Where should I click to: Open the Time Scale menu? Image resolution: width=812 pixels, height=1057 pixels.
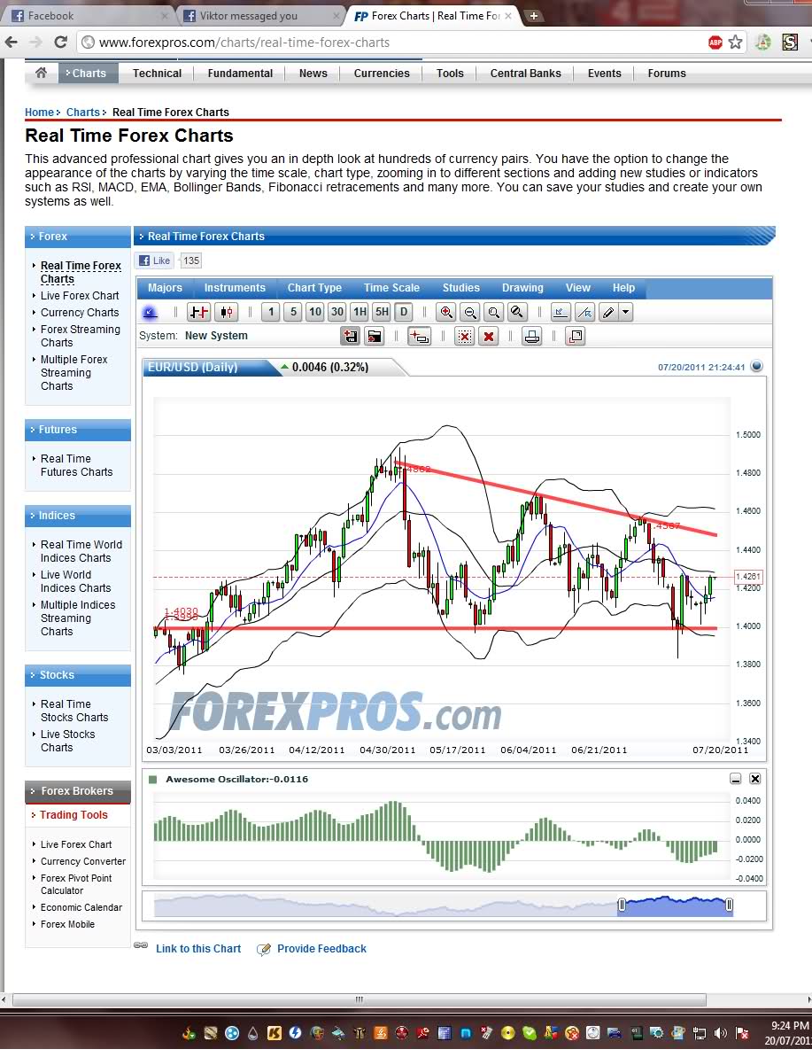(391, 288)
